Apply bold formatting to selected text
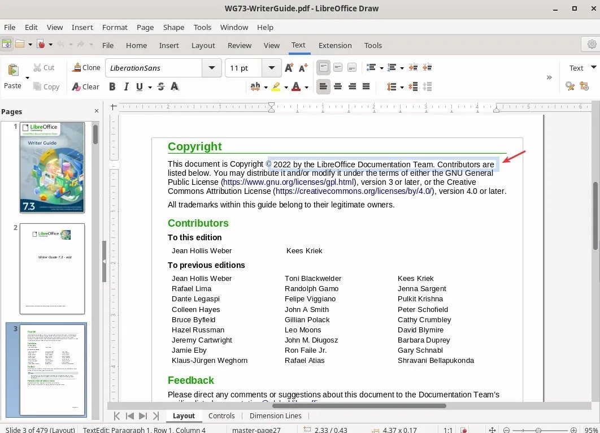The image size is (600, 433). point(112,86)
